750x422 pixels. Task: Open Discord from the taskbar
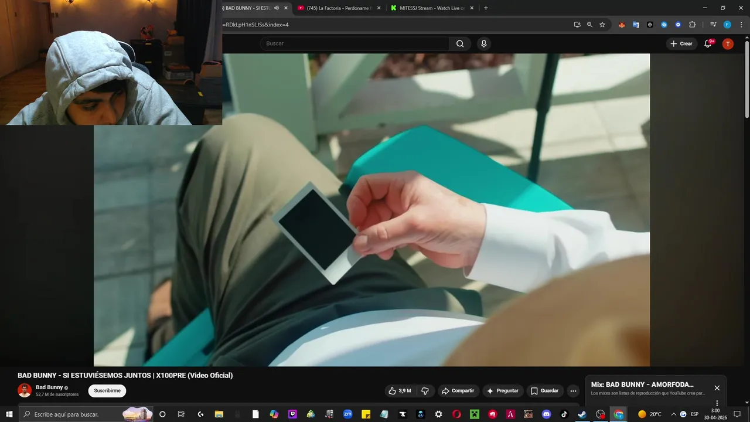(x=547, y=414)
